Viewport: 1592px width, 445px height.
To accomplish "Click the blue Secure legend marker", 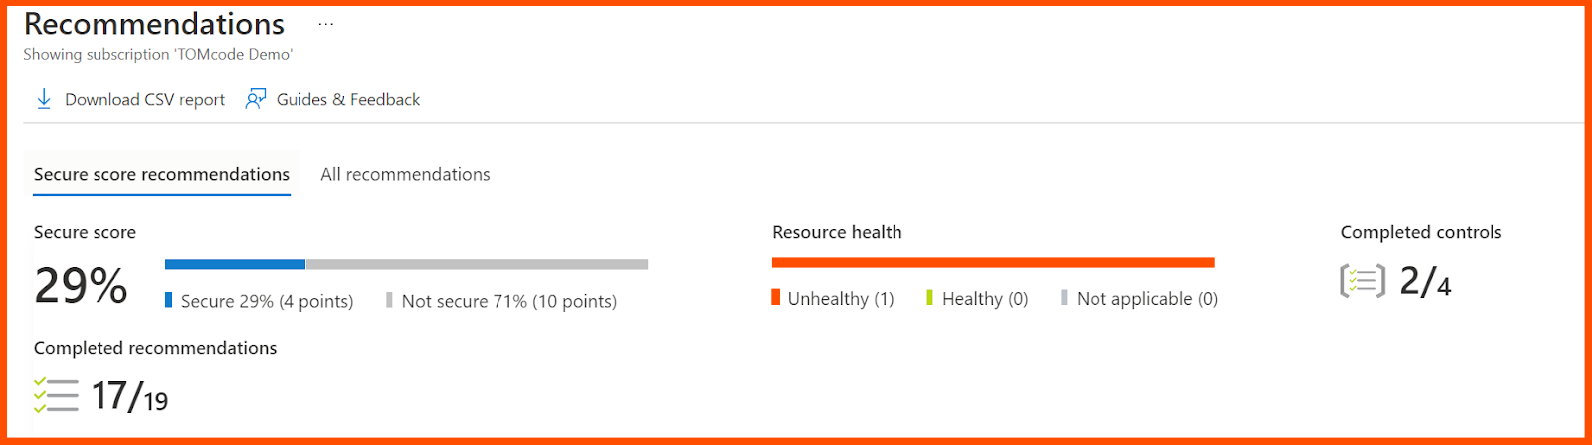I will pos(169,300).
